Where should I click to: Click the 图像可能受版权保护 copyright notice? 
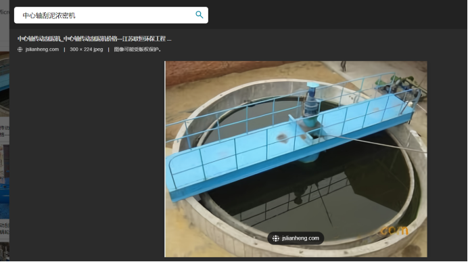click(x=137, y=49)
